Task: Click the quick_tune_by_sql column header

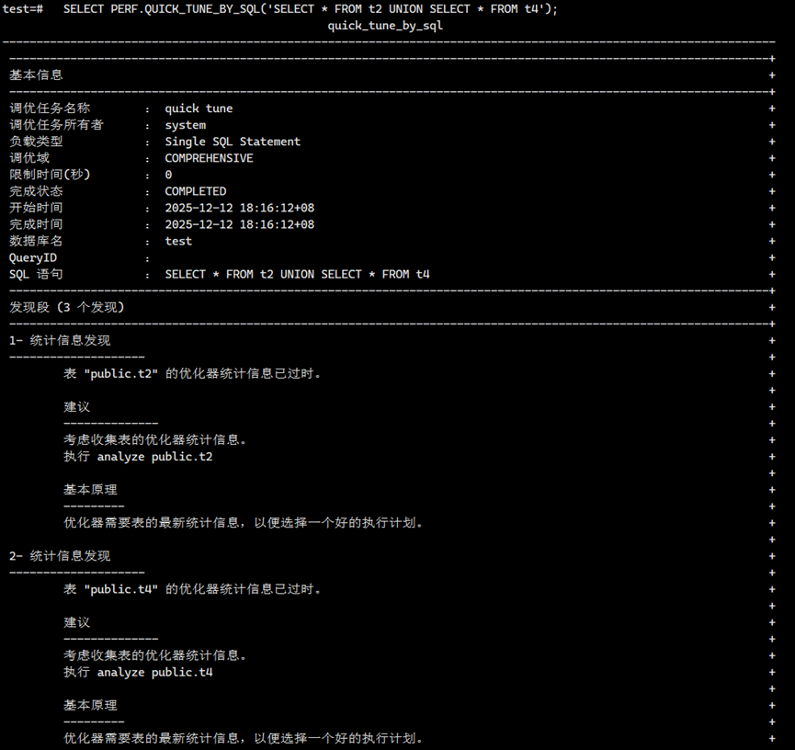Action: (x=385, y=26)
